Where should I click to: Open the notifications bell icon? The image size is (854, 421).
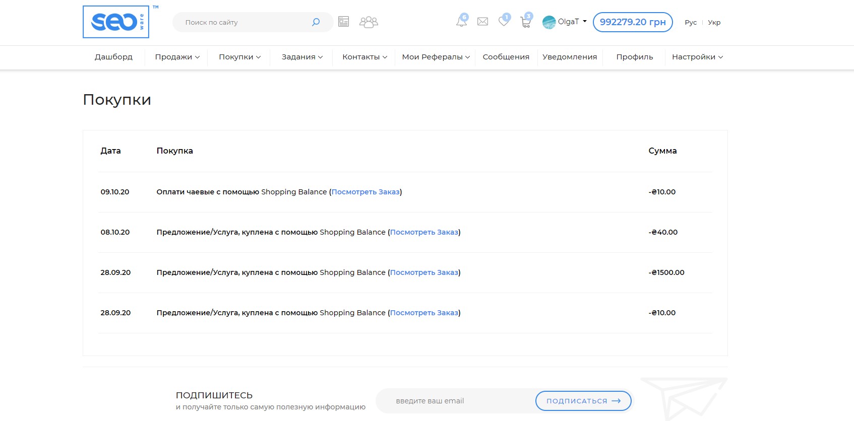tap(461, 21)
